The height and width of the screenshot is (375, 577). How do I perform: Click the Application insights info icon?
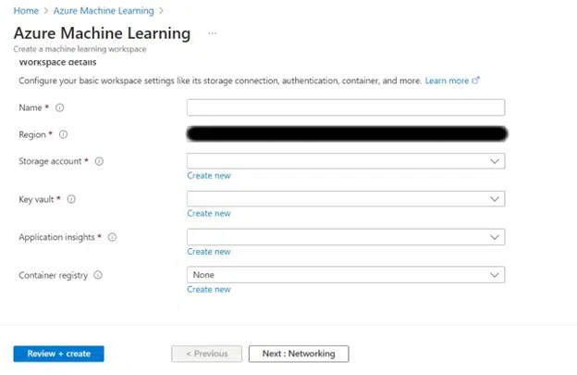point(112,237)
